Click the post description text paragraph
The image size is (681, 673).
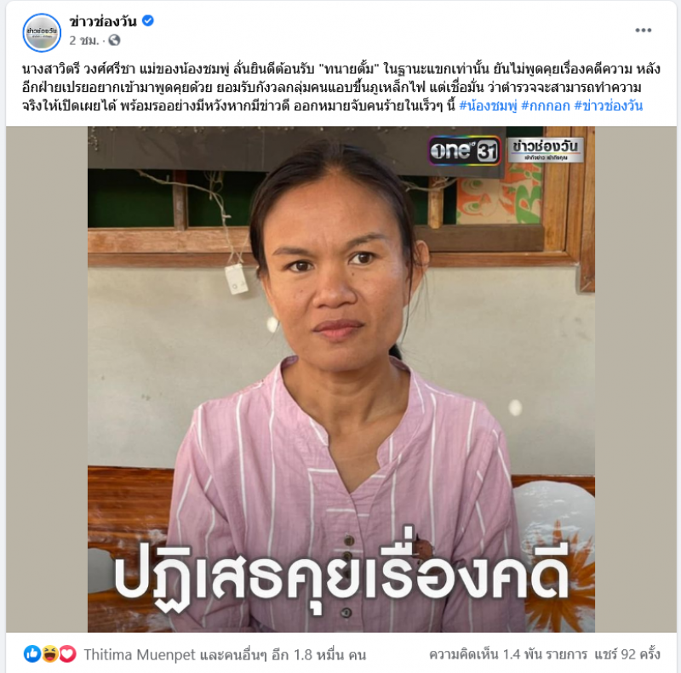click(341, 88)
